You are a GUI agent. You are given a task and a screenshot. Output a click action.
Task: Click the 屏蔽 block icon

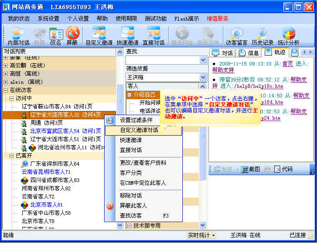point(72,36)
